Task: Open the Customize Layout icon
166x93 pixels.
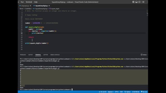Action: tap(143, 2)
